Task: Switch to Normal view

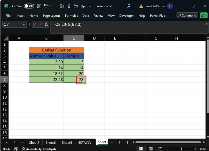Action: pos(141,149)
